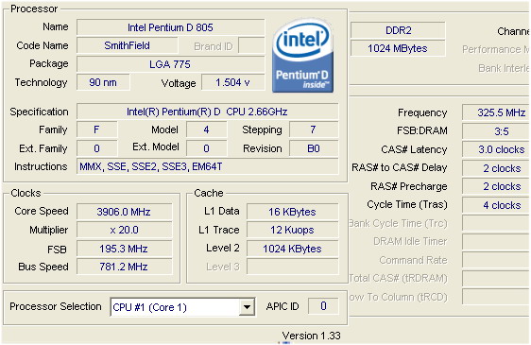Viewport: 531px width, 345px height.
Task: Click the memory type value DDR2
Action: tap(398, 30)
